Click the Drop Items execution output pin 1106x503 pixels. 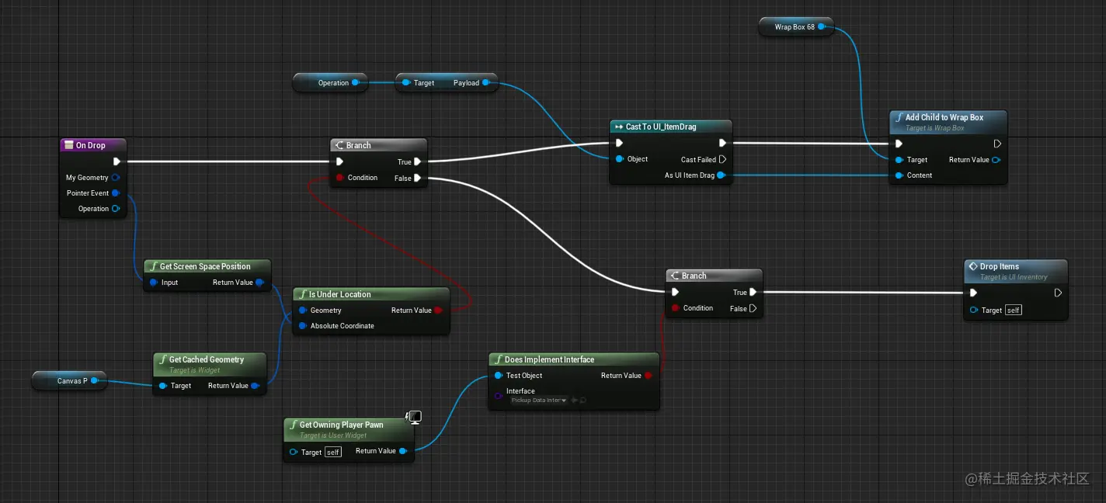[x=1058, y=293]
